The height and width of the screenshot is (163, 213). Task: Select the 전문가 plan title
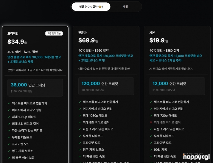coord(82,32)
